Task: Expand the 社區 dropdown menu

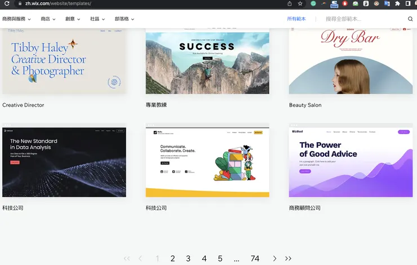Action: coord(97,19)
